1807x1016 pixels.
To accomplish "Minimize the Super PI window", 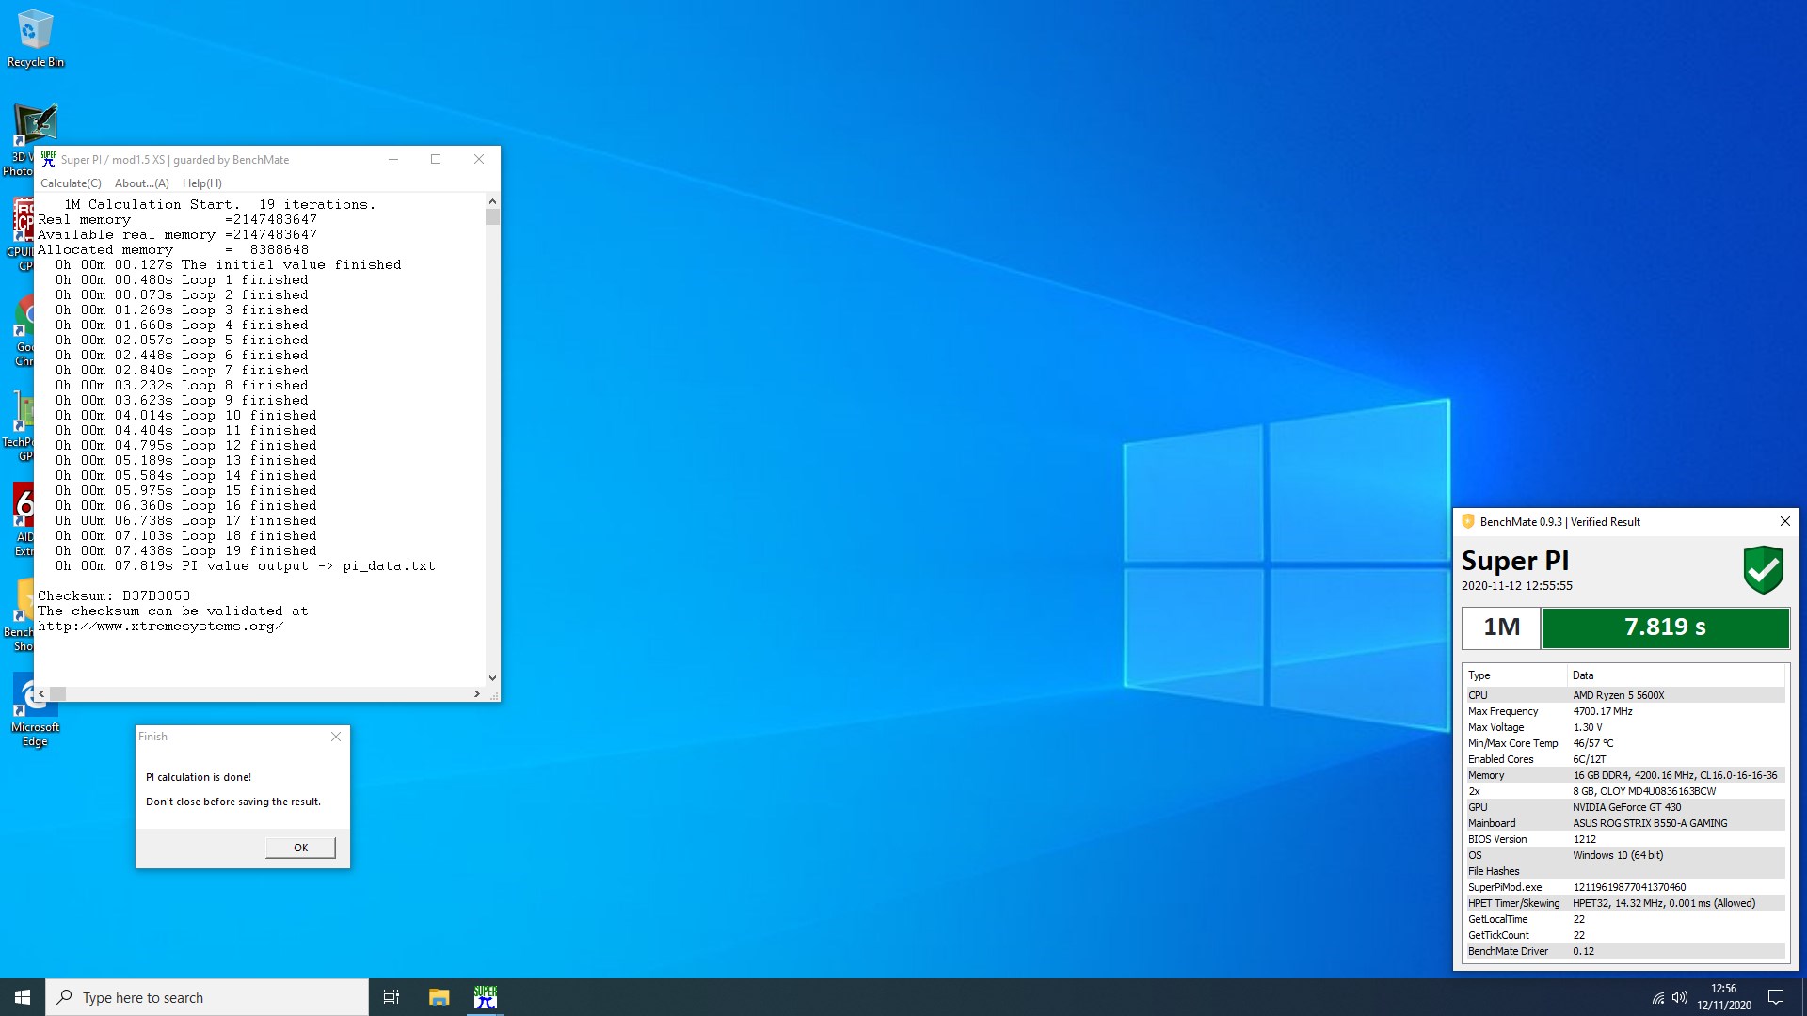I will pos(393,159).
